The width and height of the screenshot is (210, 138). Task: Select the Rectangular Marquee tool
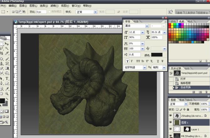[2, 44]
